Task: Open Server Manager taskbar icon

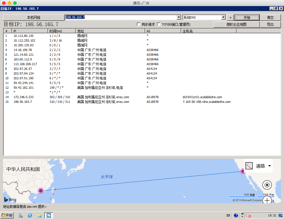Action: (x=21, y=215)
